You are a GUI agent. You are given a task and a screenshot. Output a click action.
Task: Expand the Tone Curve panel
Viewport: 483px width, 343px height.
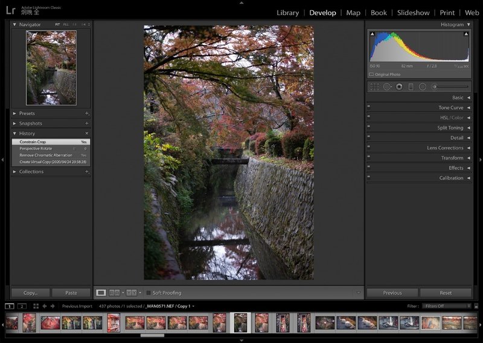(469, 108)
